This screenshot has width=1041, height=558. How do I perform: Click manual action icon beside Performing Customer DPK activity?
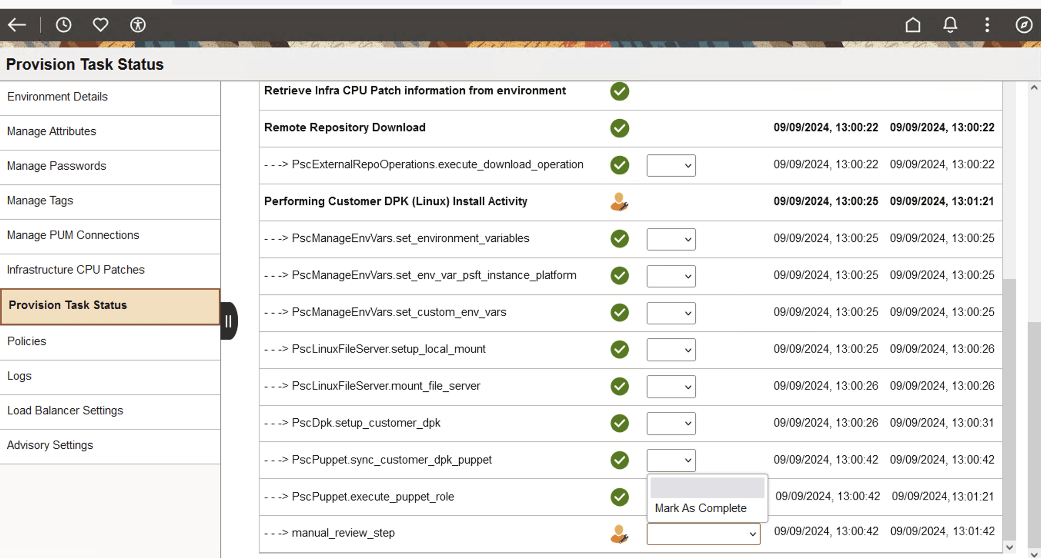pos(619,202)
